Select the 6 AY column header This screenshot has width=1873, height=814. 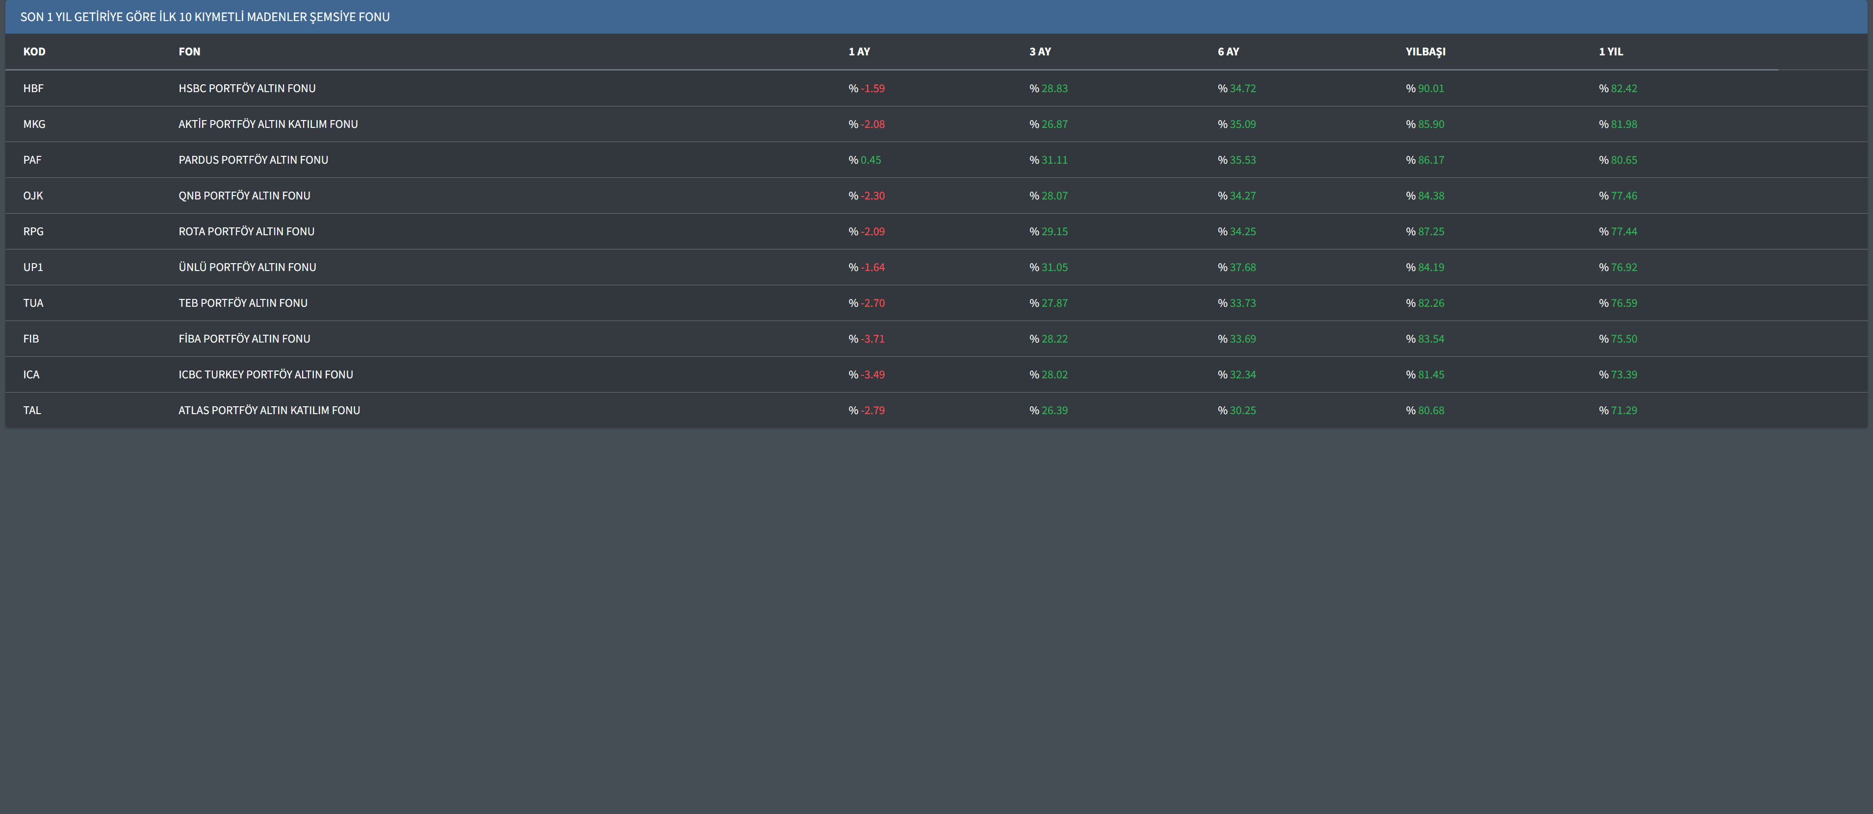click(x=1228, y=51)
